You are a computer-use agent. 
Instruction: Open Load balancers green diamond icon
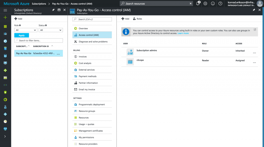click(5, 70)
